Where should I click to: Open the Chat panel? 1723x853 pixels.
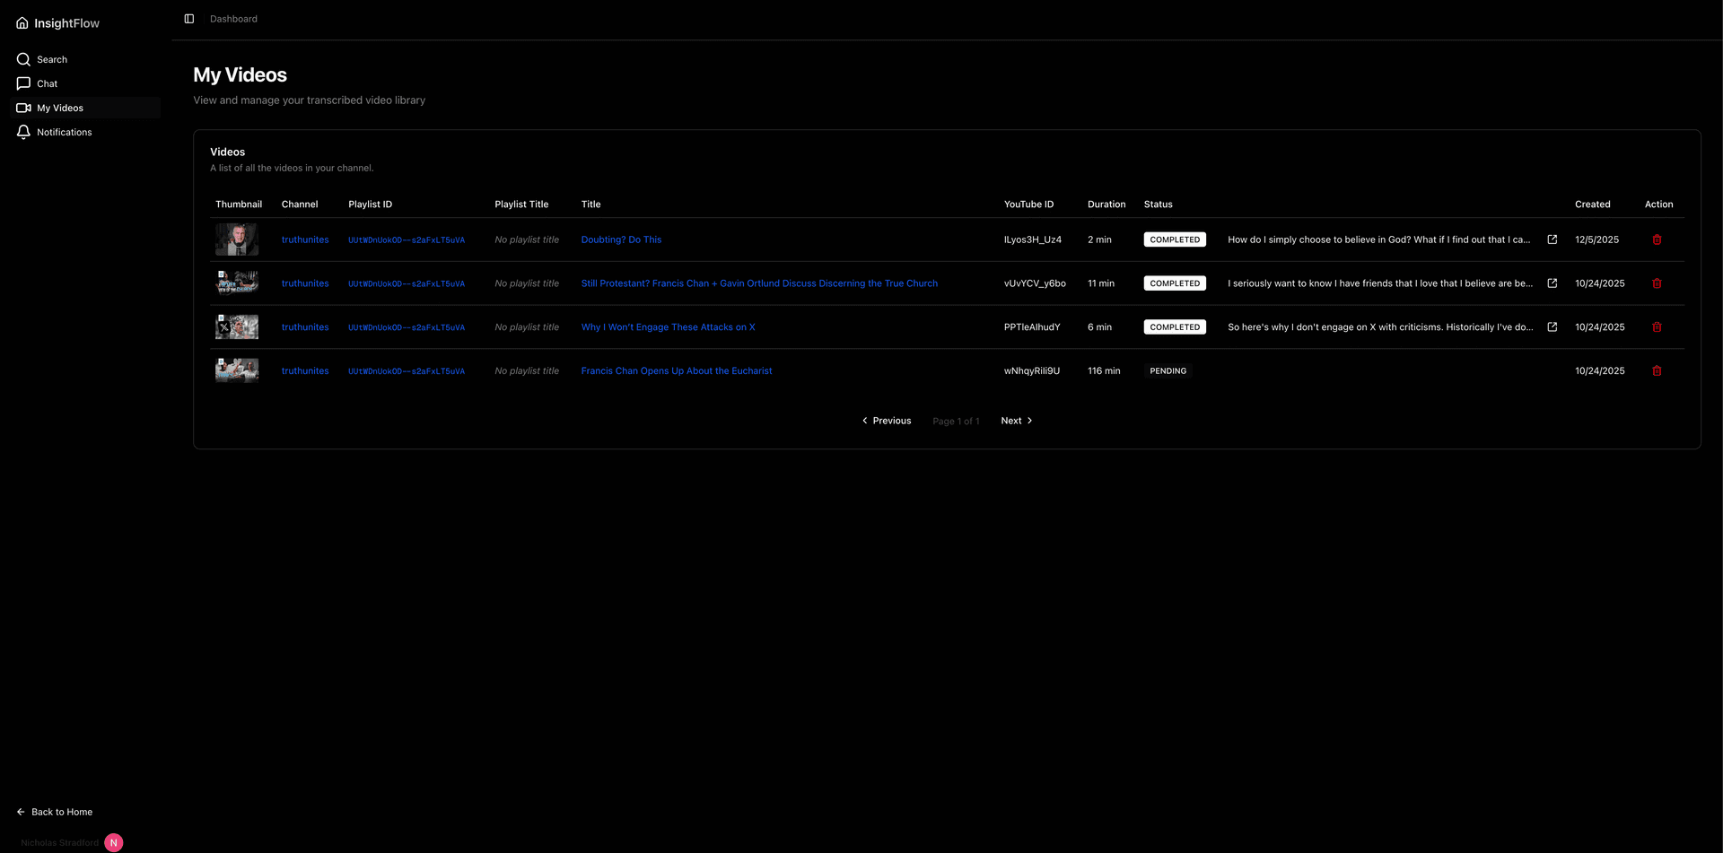[47, 83]
